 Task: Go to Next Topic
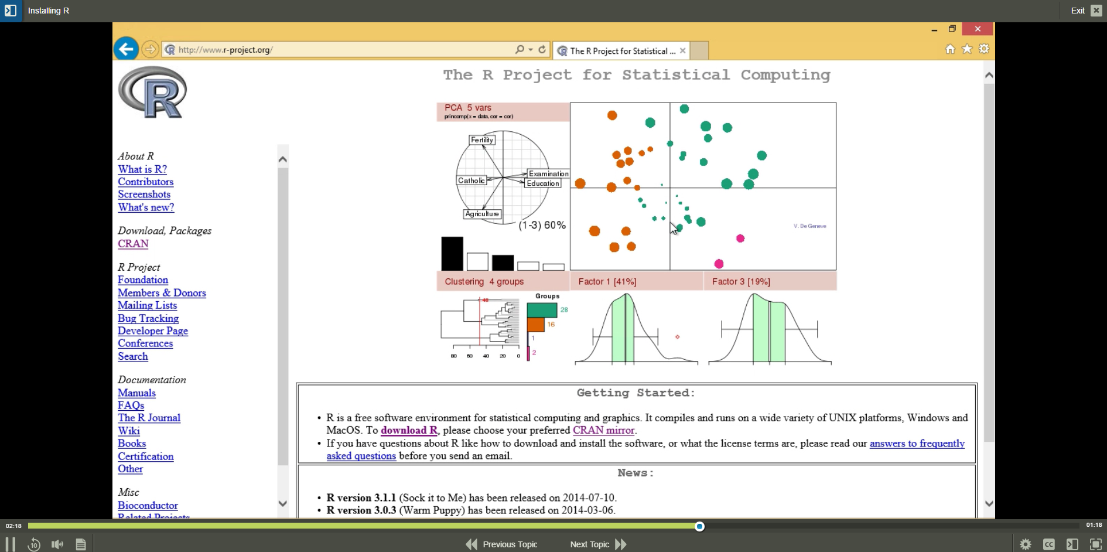click(597, 544)
